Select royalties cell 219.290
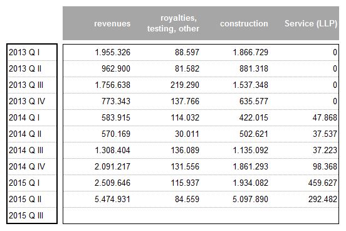346x231 pixels. [185, 85]
